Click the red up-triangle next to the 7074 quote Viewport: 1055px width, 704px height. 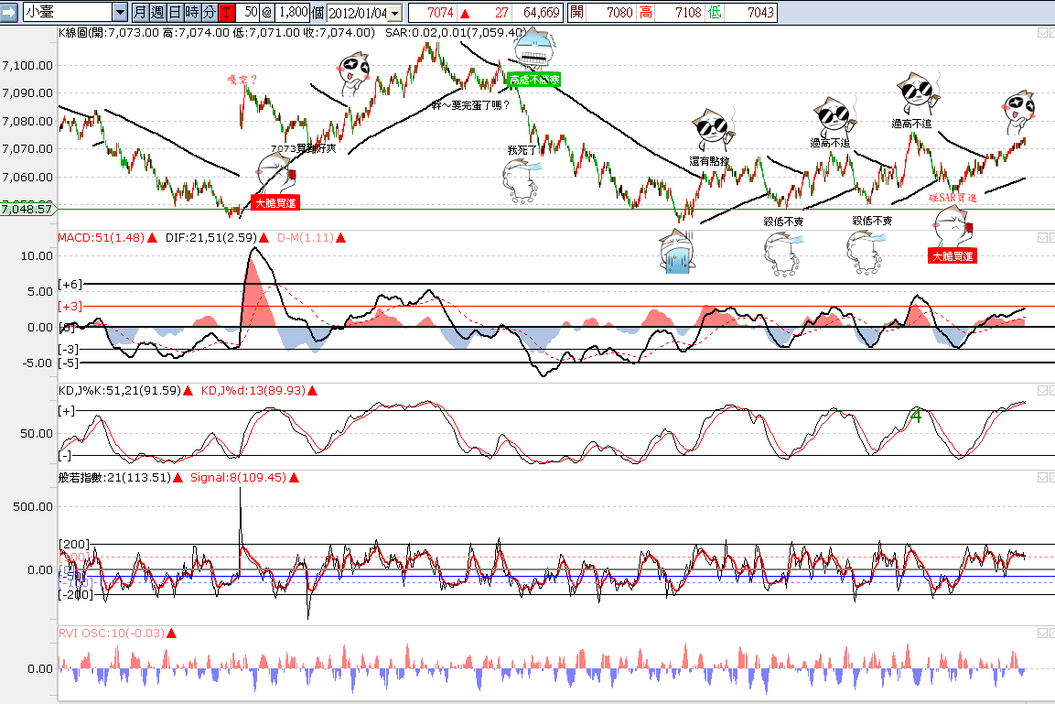(x=465, y=14)
